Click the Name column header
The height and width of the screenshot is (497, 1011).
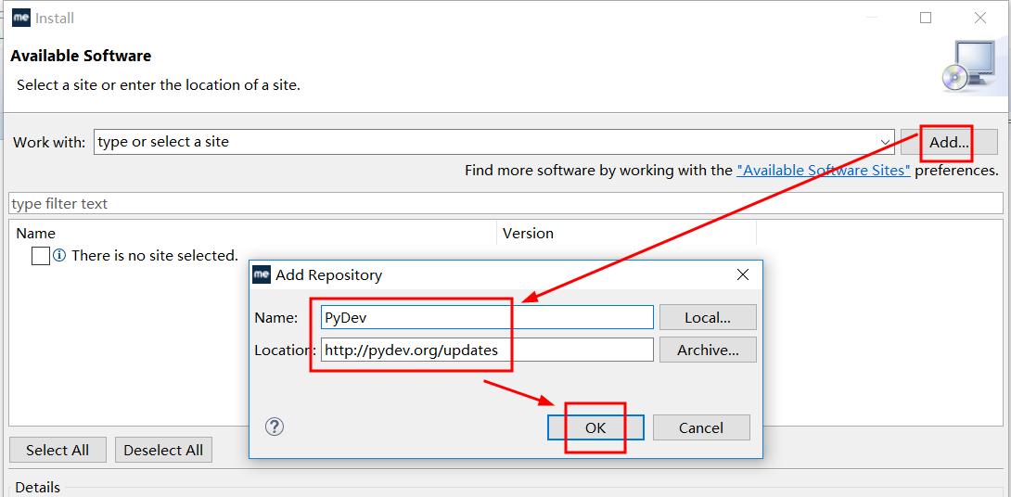tap(252, 233)
